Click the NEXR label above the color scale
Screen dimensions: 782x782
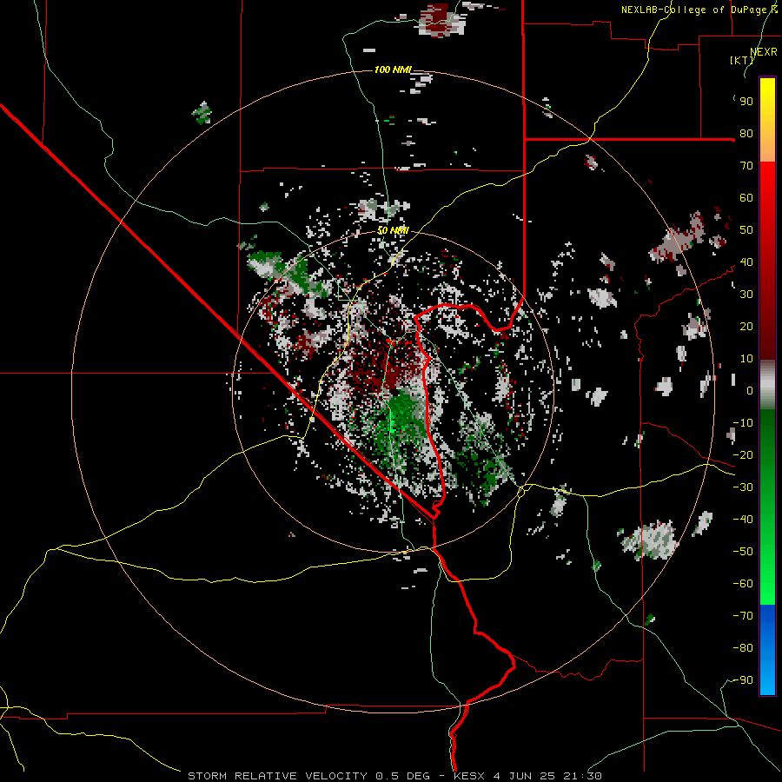(x=764, y=51)
